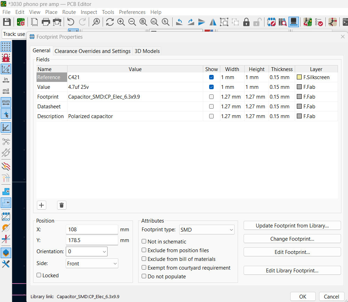Click the Find (magnifier A) icon
This screenshot has height=302, width=348.
96,22
